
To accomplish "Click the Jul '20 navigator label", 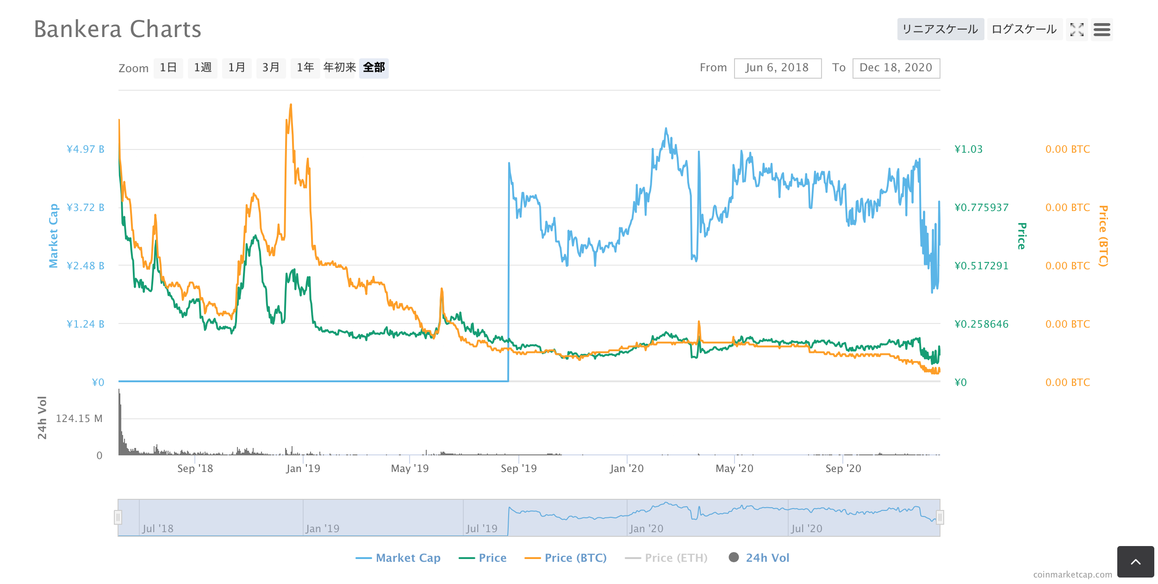I will tap(806, 528).
